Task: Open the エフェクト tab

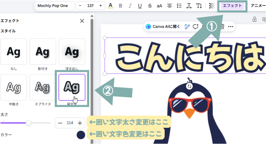Action: tap(232, 6)
